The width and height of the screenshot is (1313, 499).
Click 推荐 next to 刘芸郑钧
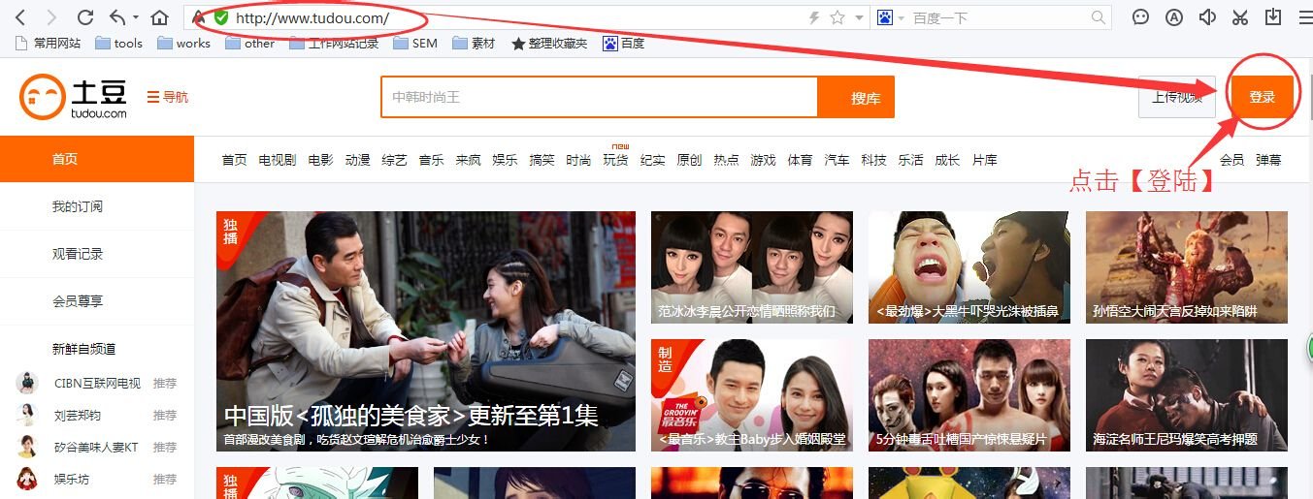pos(165,415)
